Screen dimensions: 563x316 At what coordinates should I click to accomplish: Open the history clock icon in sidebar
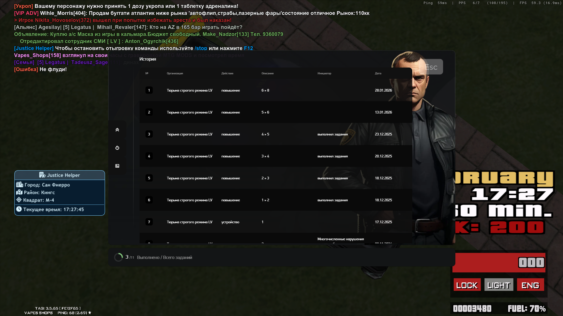pos(117,148)
